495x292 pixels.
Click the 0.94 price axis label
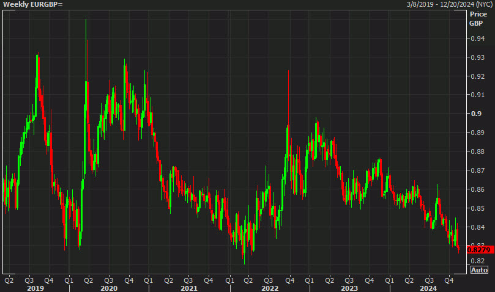point(478,38)
